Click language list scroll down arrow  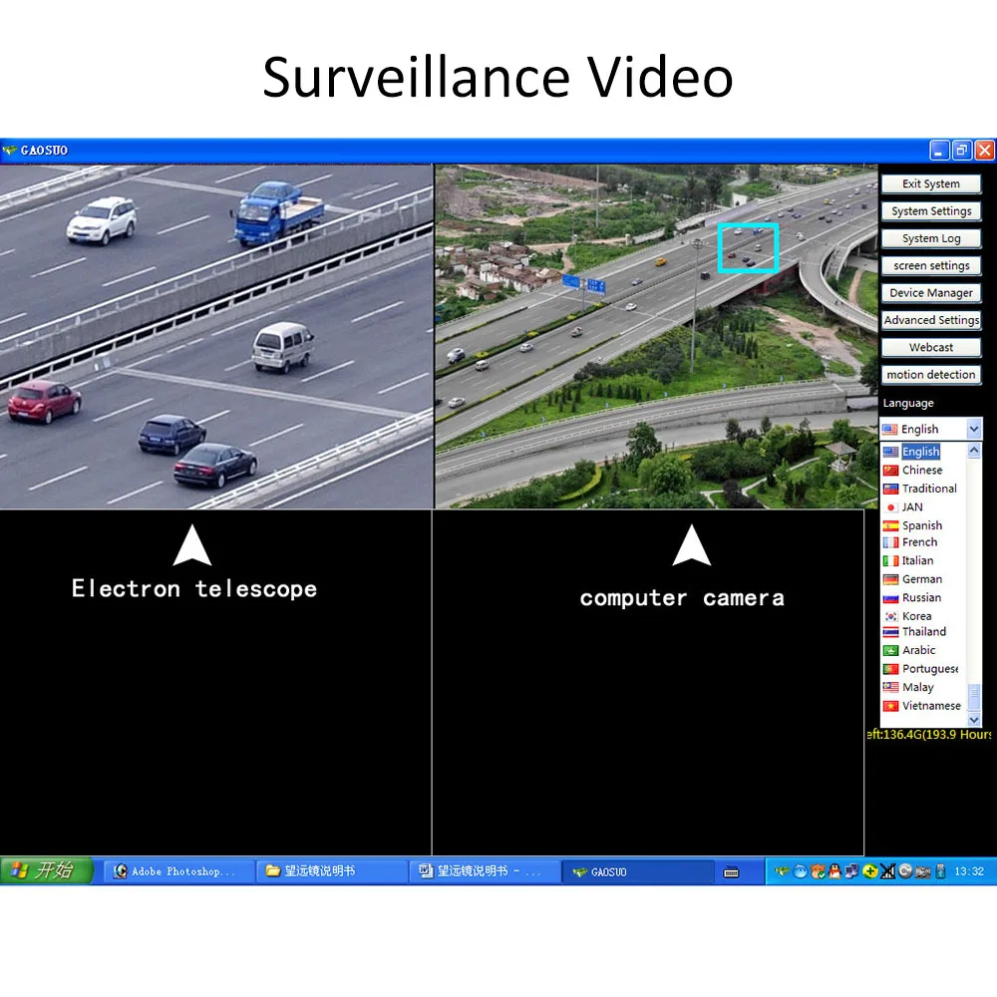974,719
